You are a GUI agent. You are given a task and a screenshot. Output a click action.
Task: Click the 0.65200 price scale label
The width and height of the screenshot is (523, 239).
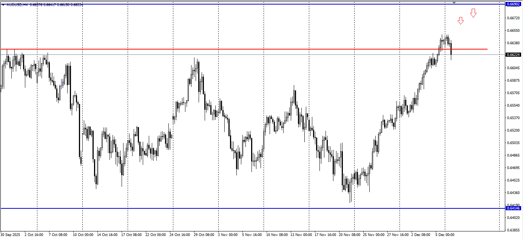[514, 130]
